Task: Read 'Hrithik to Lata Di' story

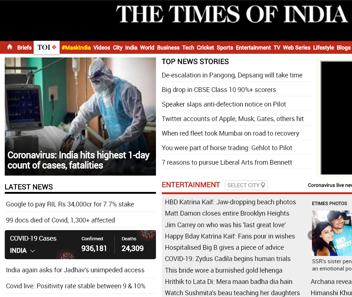Action: (228, 281)
